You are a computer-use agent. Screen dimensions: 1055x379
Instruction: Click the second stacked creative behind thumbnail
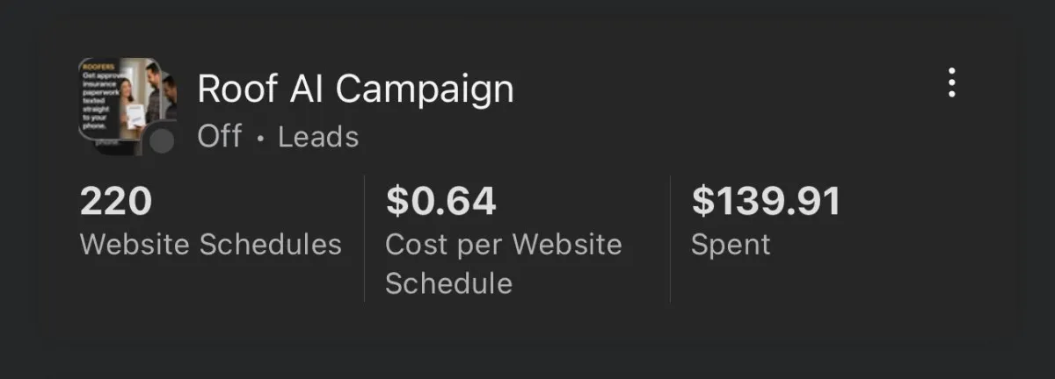click(170, 97)
